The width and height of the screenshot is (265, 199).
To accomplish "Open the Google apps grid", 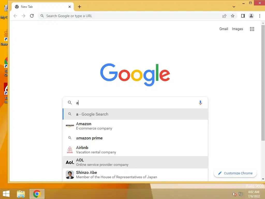I will tap(252, 29).
